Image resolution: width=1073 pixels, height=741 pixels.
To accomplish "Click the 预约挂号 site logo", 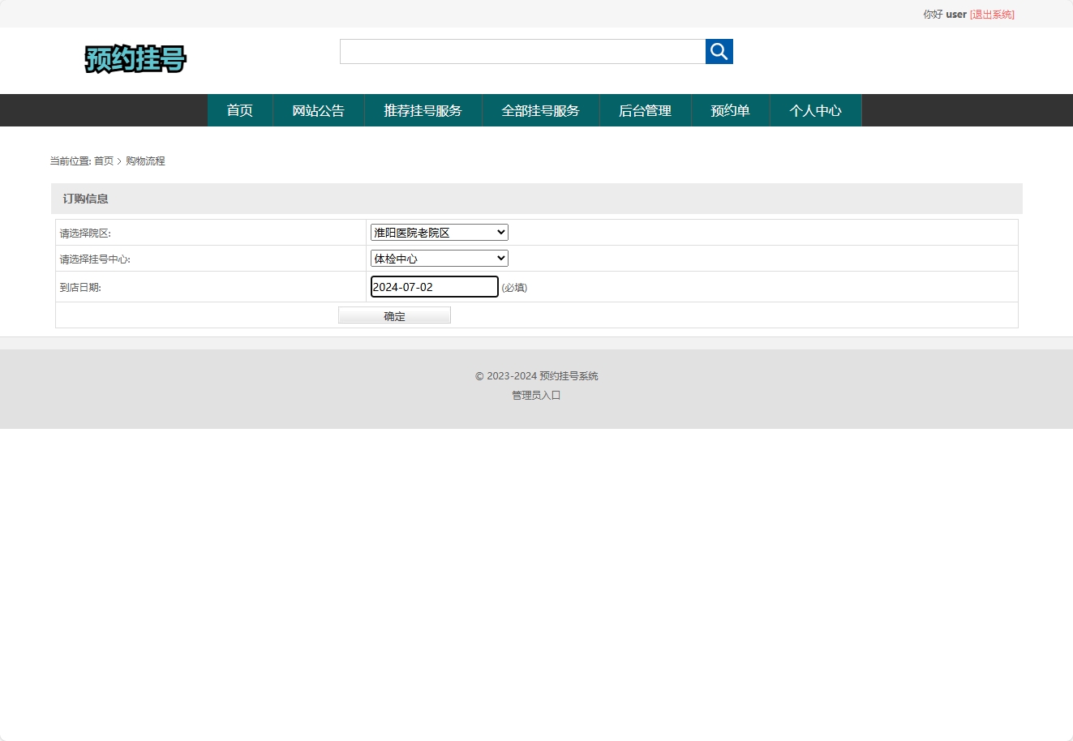I will coord(135,58).
